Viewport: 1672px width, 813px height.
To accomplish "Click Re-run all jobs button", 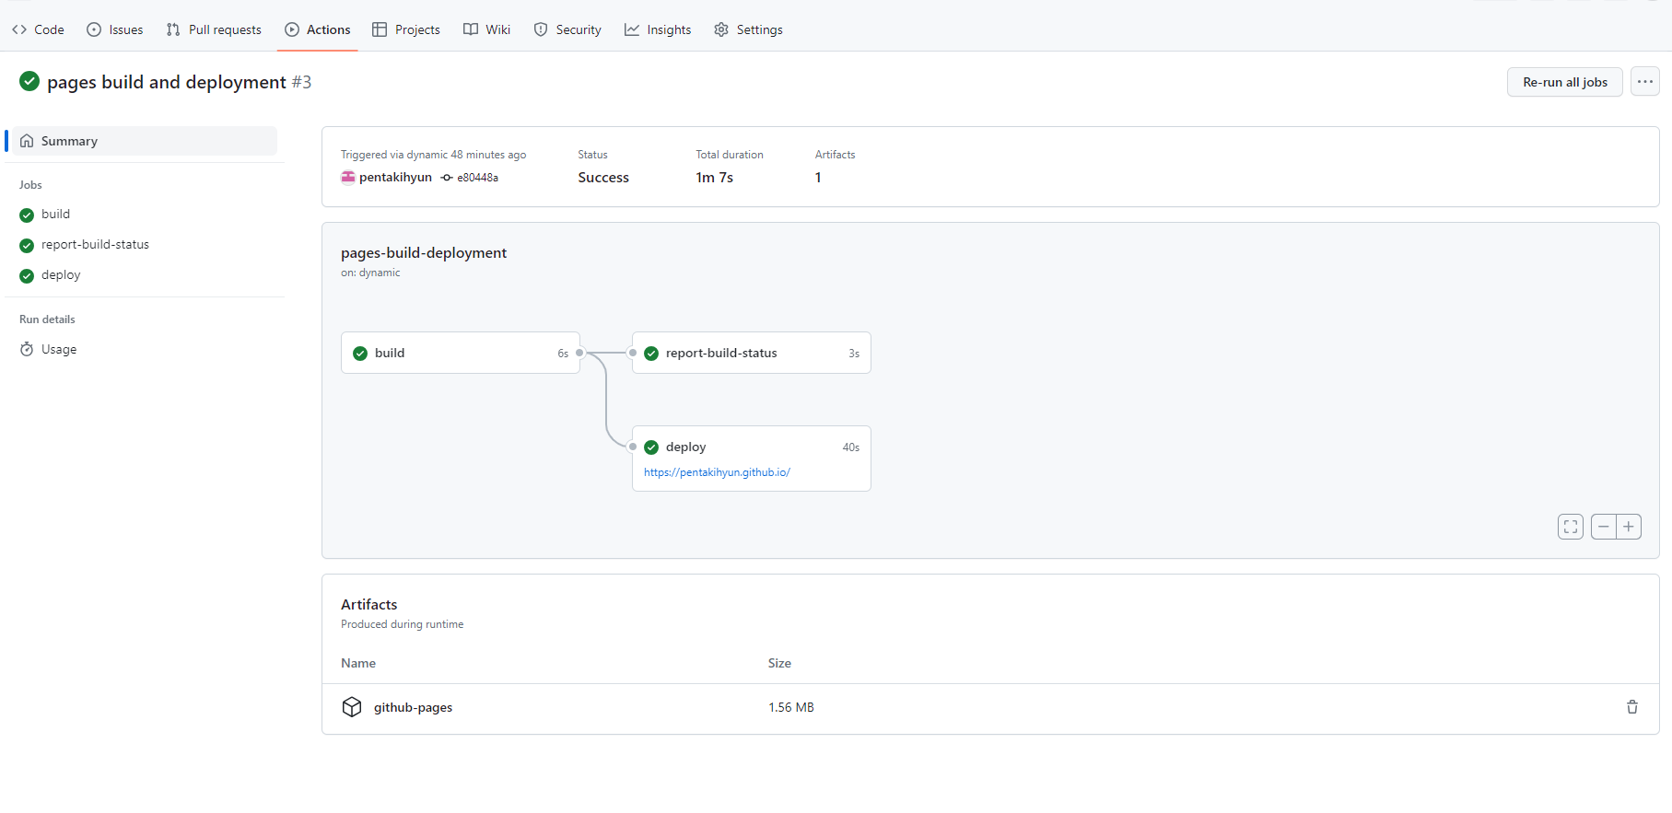I will (x=1565, y=82).
